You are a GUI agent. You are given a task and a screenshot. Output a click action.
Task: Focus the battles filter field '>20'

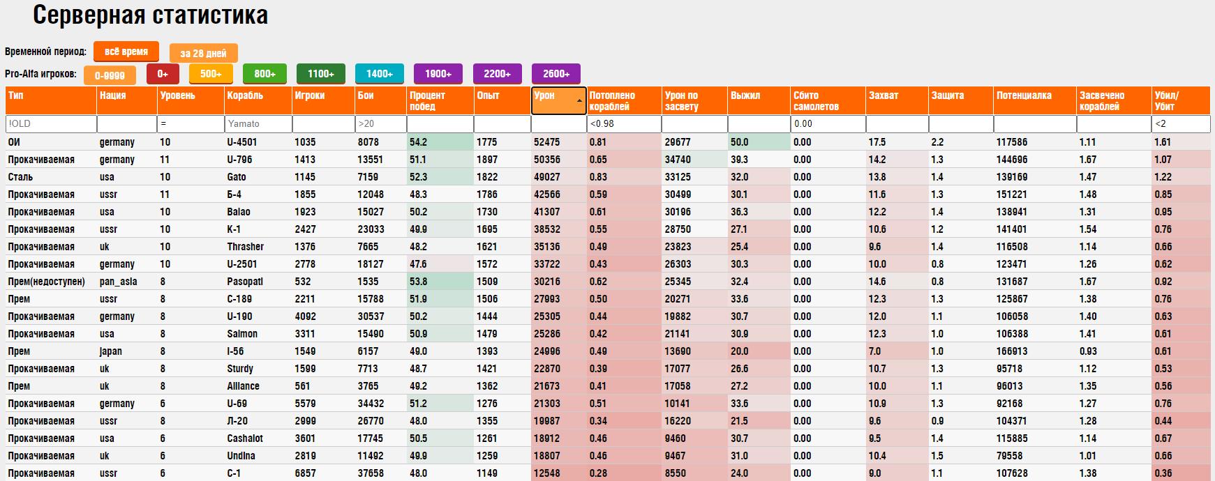click(x=380, y=123)
